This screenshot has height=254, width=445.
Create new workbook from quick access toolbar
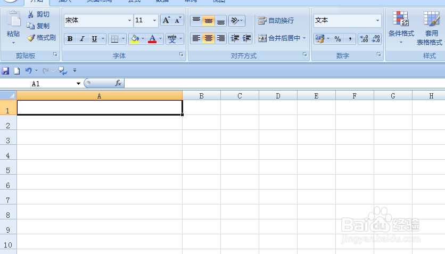(x=17, y=71)
